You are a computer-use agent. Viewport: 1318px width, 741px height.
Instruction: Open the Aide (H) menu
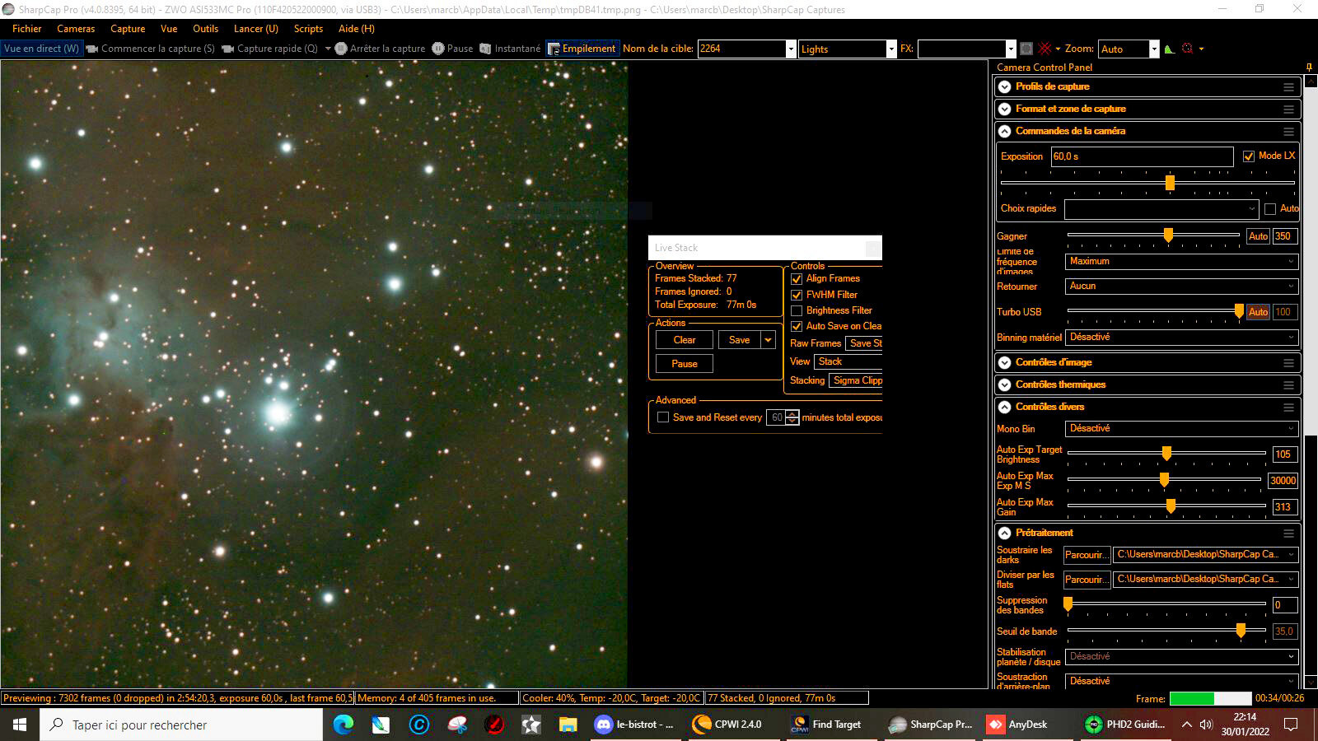(357, 29)
